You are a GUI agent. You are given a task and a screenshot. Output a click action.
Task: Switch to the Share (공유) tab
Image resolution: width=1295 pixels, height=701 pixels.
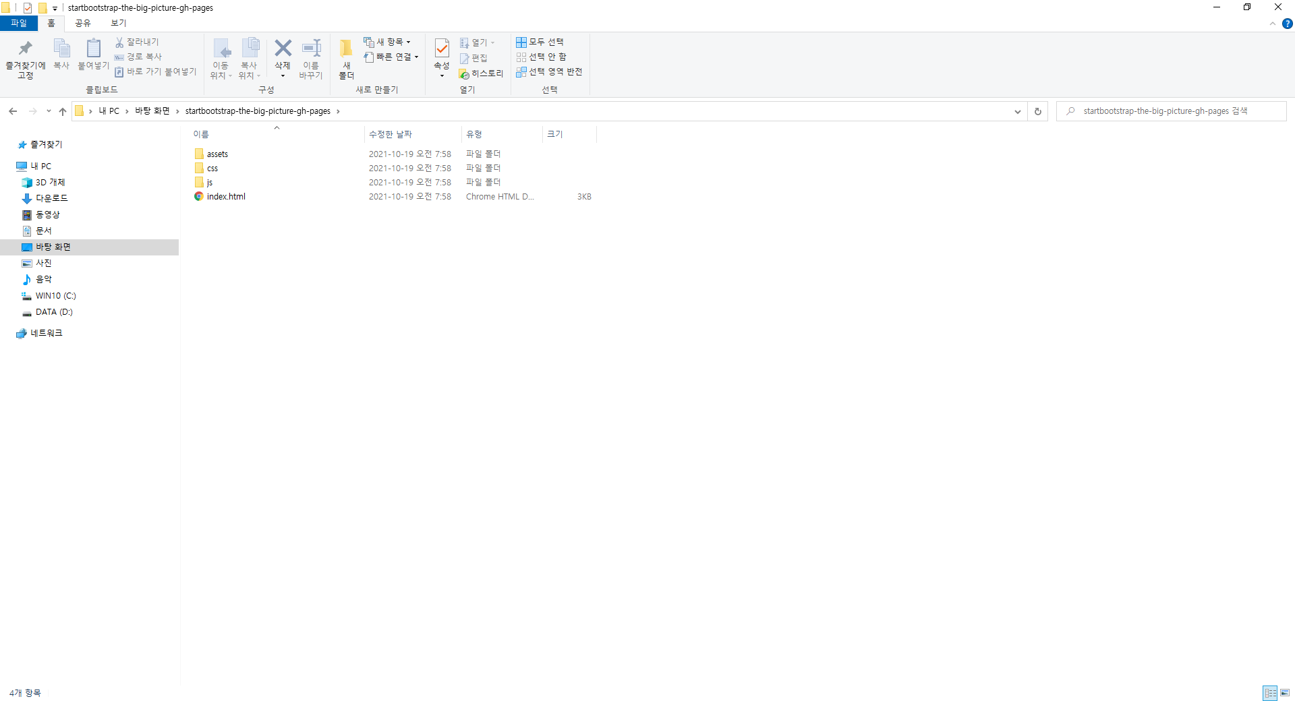[x=83, y=23]
